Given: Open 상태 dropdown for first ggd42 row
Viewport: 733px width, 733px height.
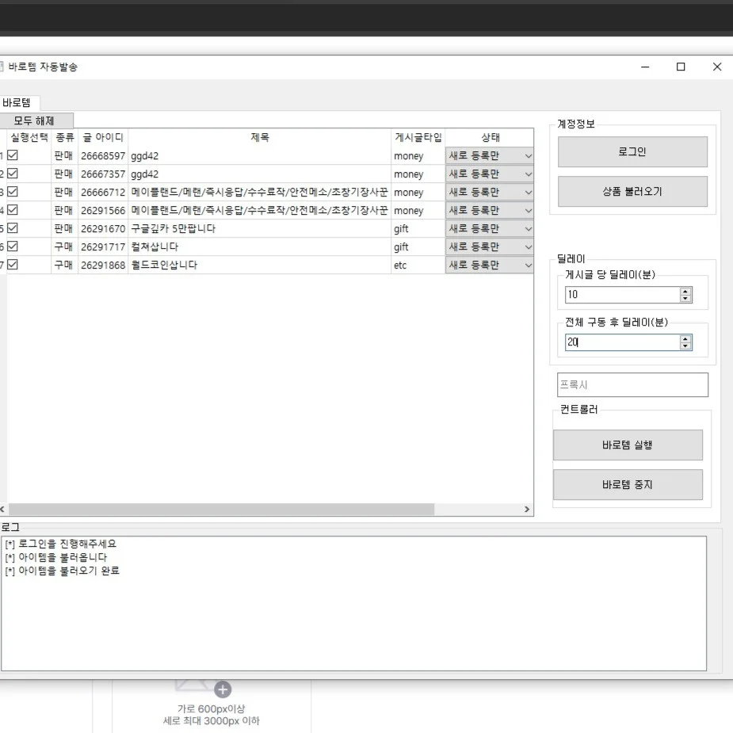Looking at the screenshot, I should coord(528,156).
